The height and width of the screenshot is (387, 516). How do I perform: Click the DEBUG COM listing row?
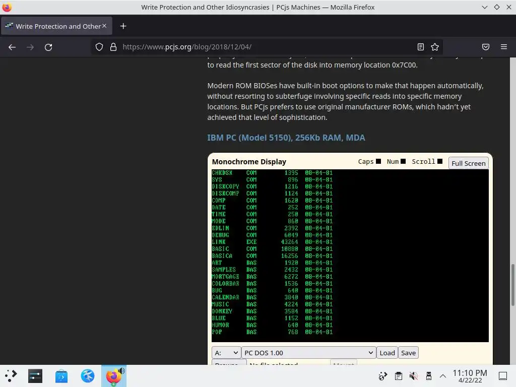tap(272, 235)
